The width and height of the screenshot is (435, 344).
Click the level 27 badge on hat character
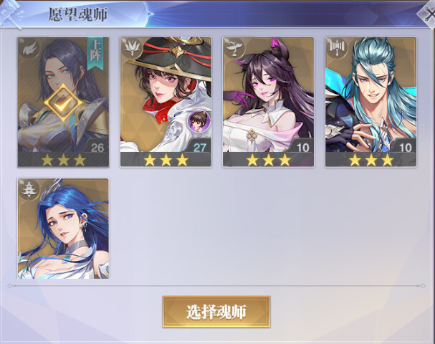click(x=199, y=148)
